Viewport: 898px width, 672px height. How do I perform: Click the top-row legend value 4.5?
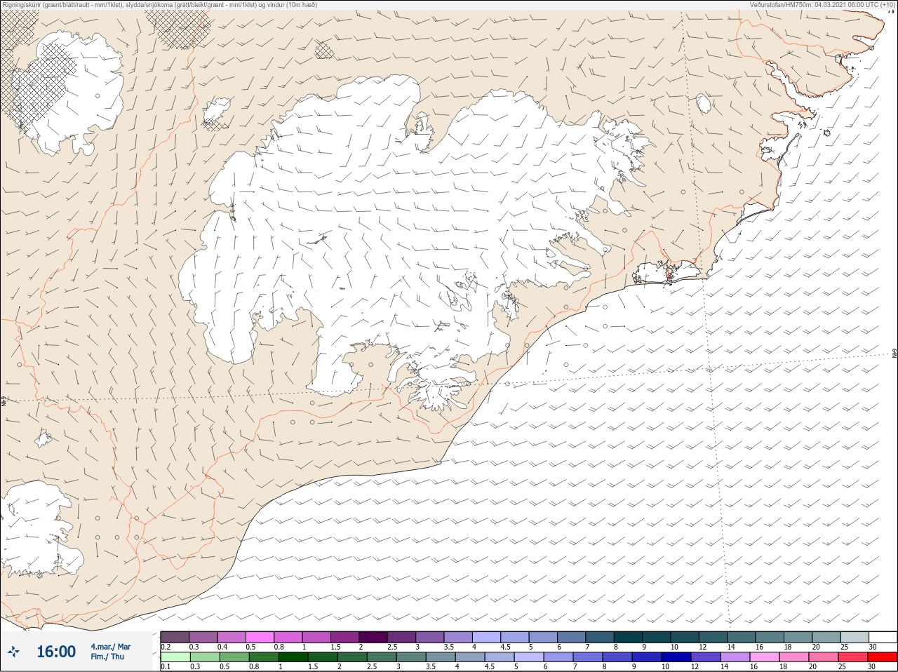point(505,647)
